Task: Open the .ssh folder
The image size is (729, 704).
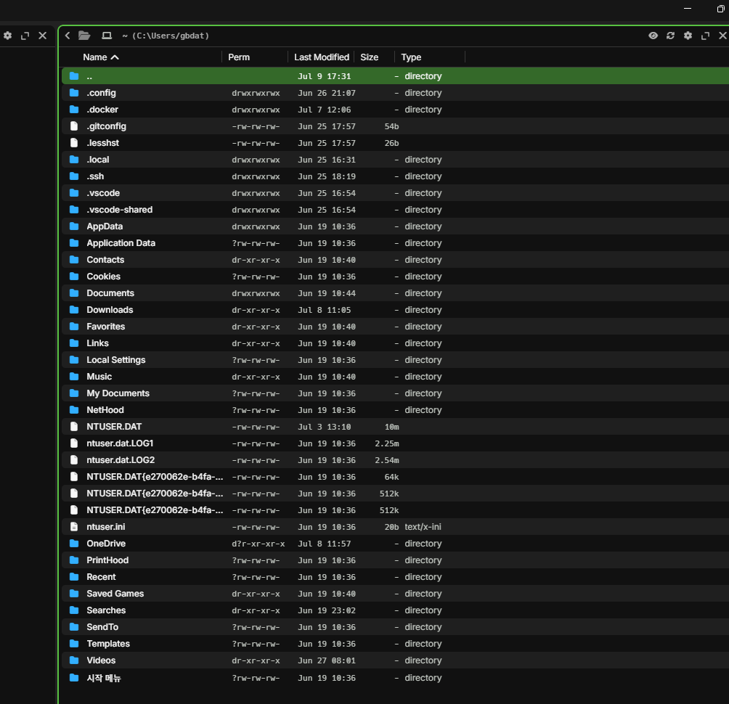Action: coord(95,176)
